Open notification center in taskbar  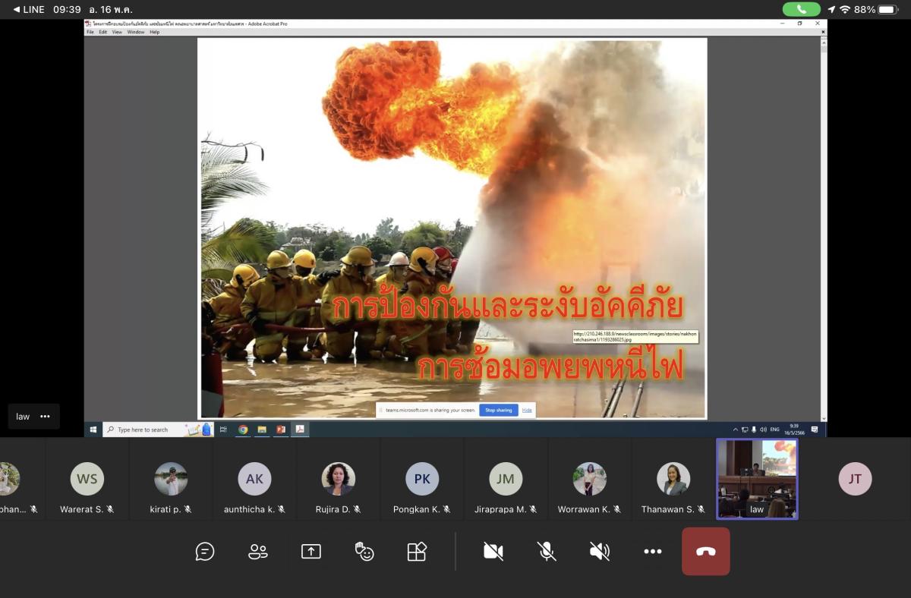pyautogui.click(x=815, y=430)
